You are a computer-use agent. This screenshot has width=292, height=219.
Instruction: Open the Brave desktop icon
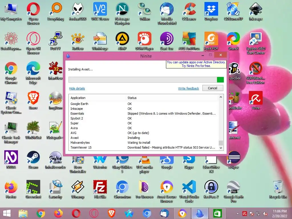point(33,101)
